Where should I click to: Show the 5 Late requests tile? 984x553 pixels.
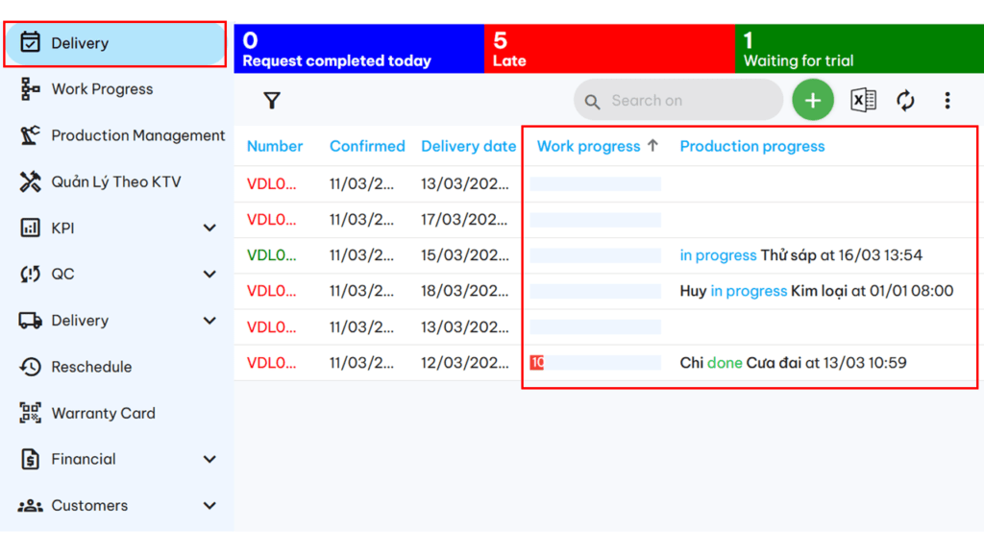tap(609, 49)
